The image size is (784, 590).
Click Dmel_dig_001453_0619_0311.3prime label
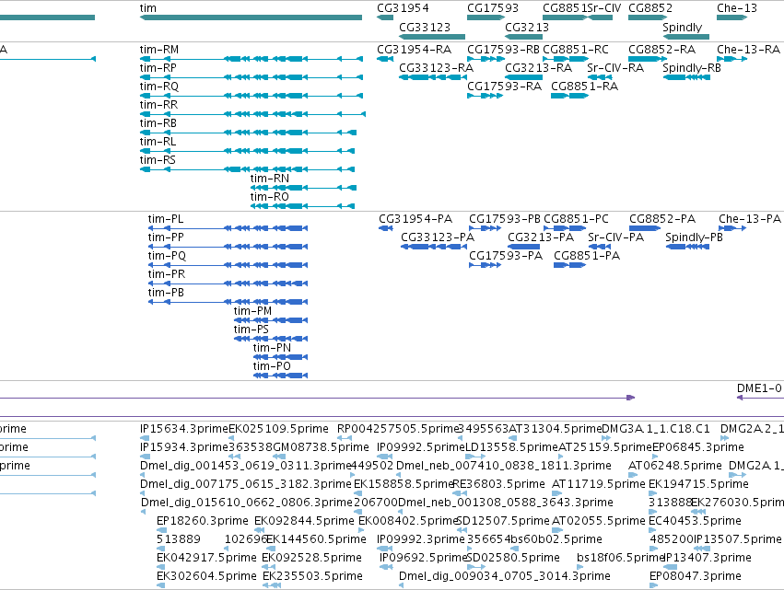[245, 466]
